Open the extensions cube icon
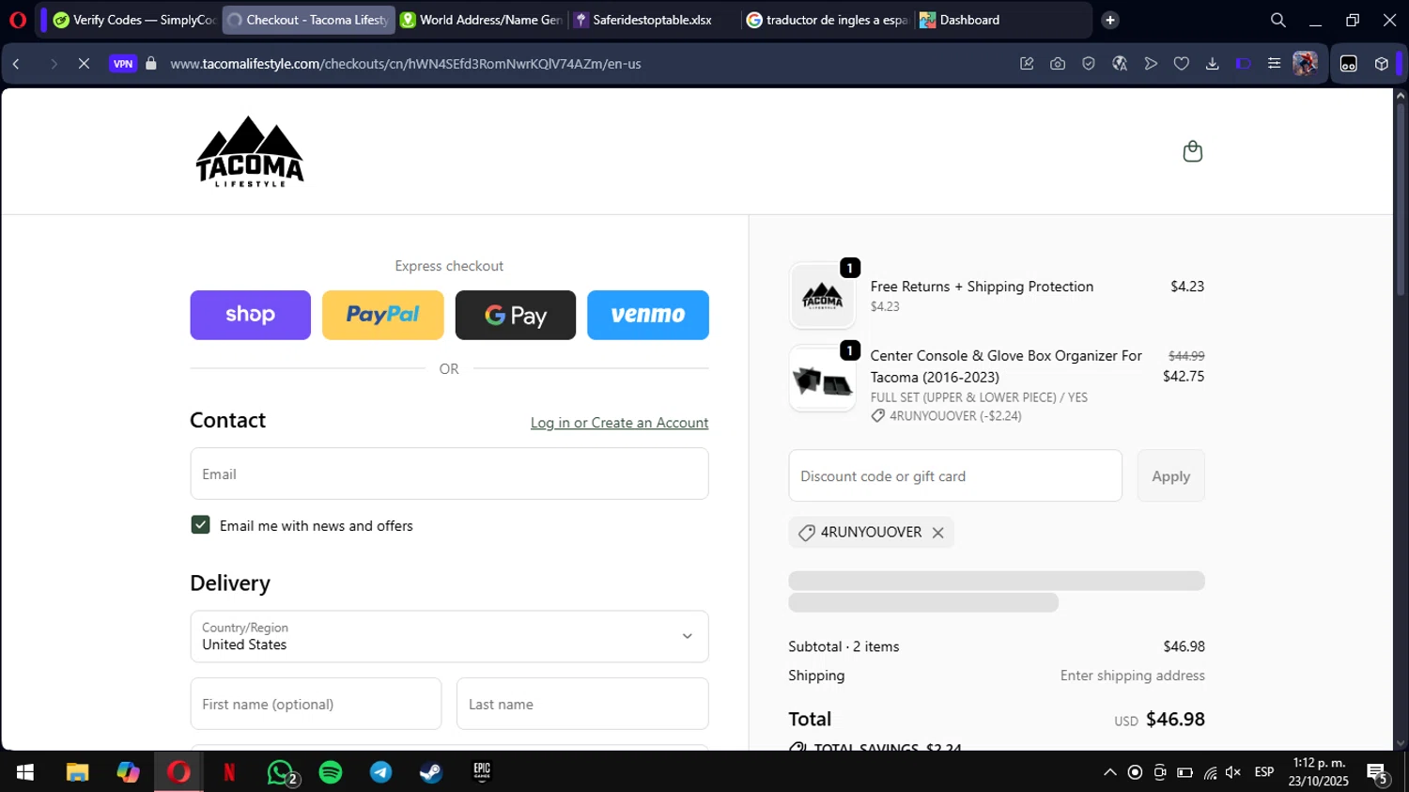The height and width of the screenshot is (792, 1409). click(1381, 64)
